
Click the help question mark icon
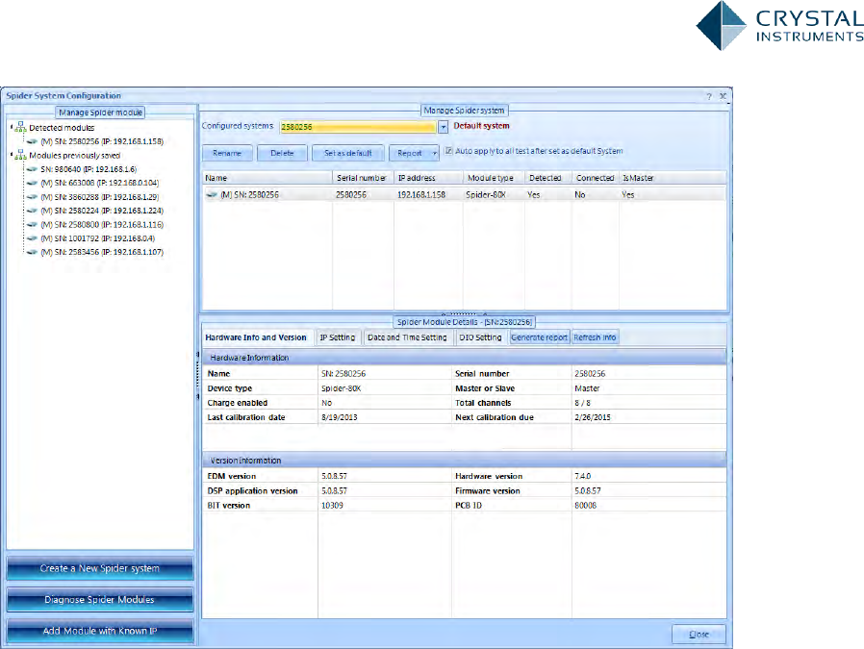[x=708, y=96]
